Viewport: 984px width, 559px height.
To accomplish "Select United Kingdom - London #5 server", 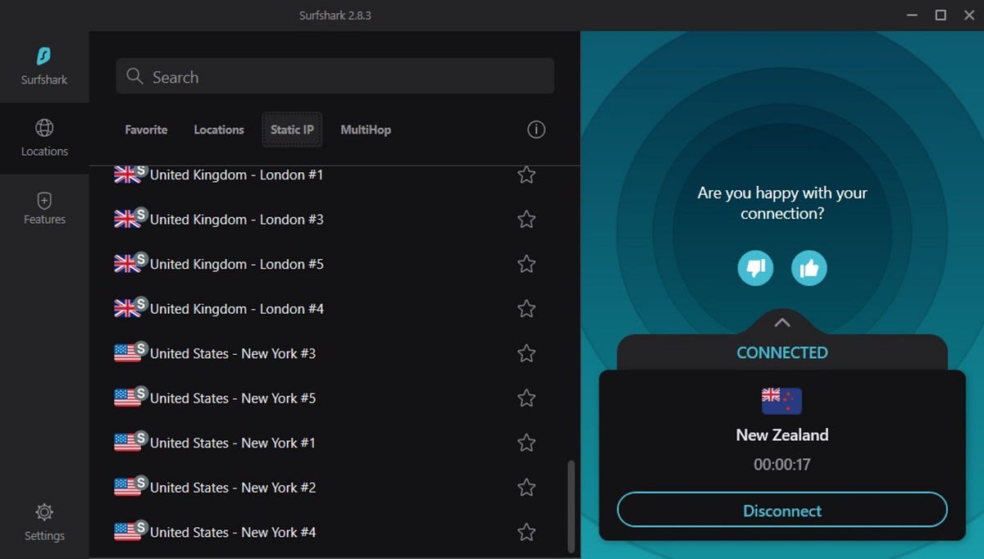I will coord(238,264).
